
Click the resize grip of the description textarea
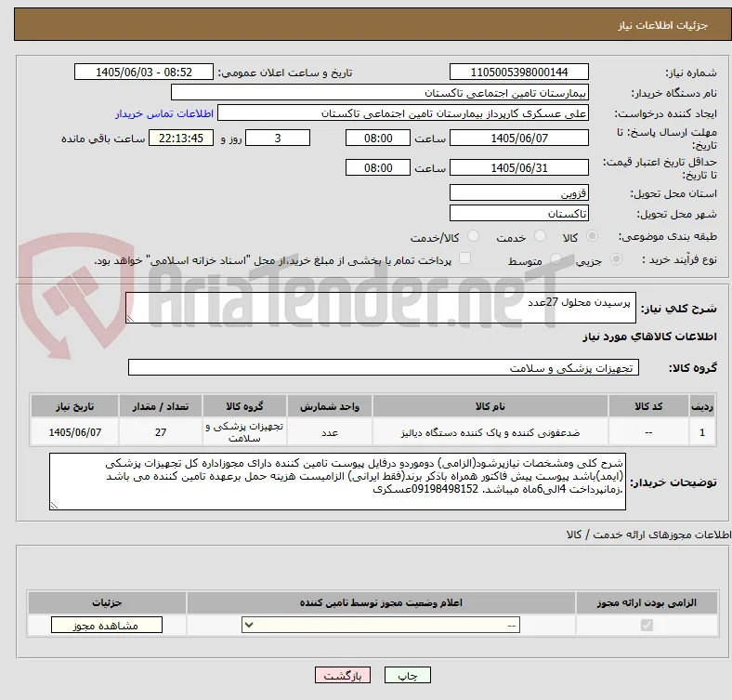pos(130,319)
